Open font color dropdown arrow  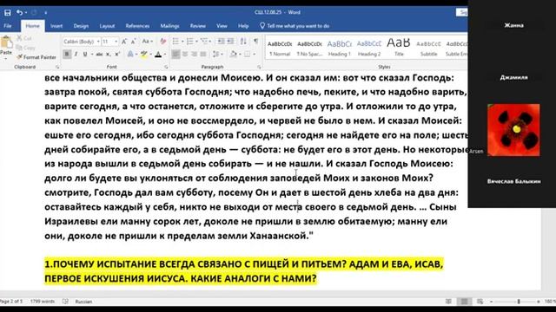click(165, 54)
